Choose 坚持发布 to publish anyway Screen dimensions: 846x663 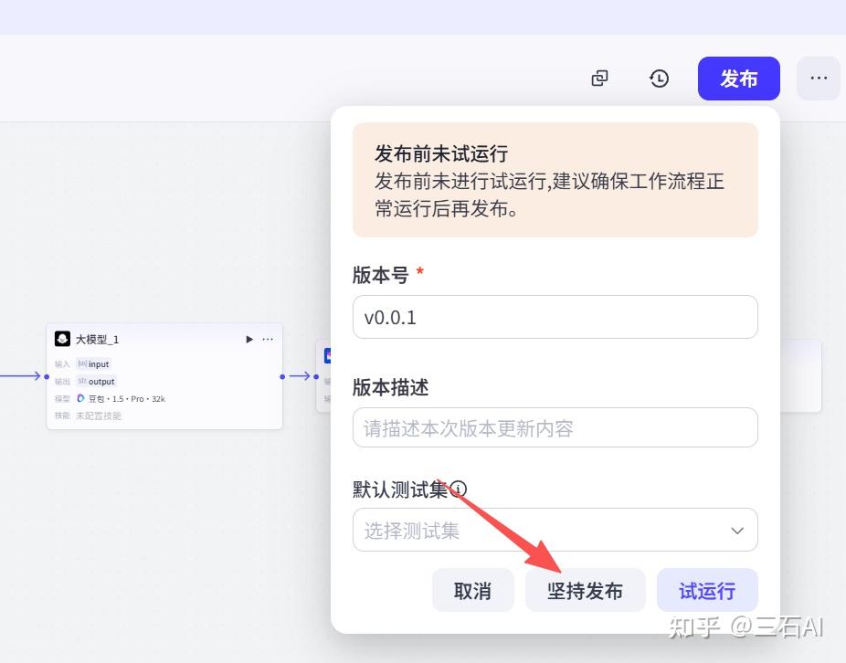585,591
